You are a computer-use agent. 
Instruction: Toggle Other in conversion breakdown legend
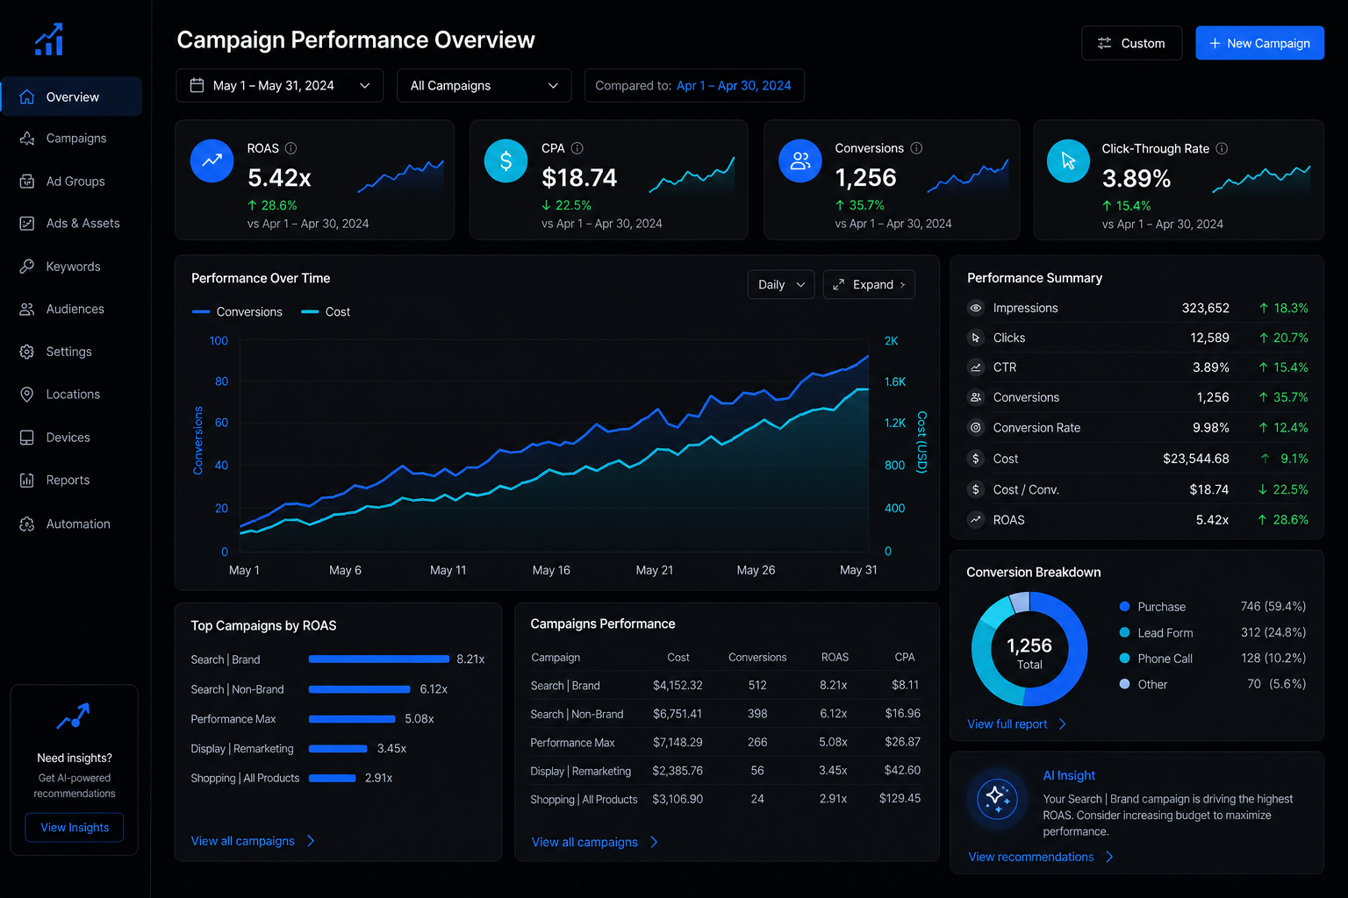(1144, 685)
